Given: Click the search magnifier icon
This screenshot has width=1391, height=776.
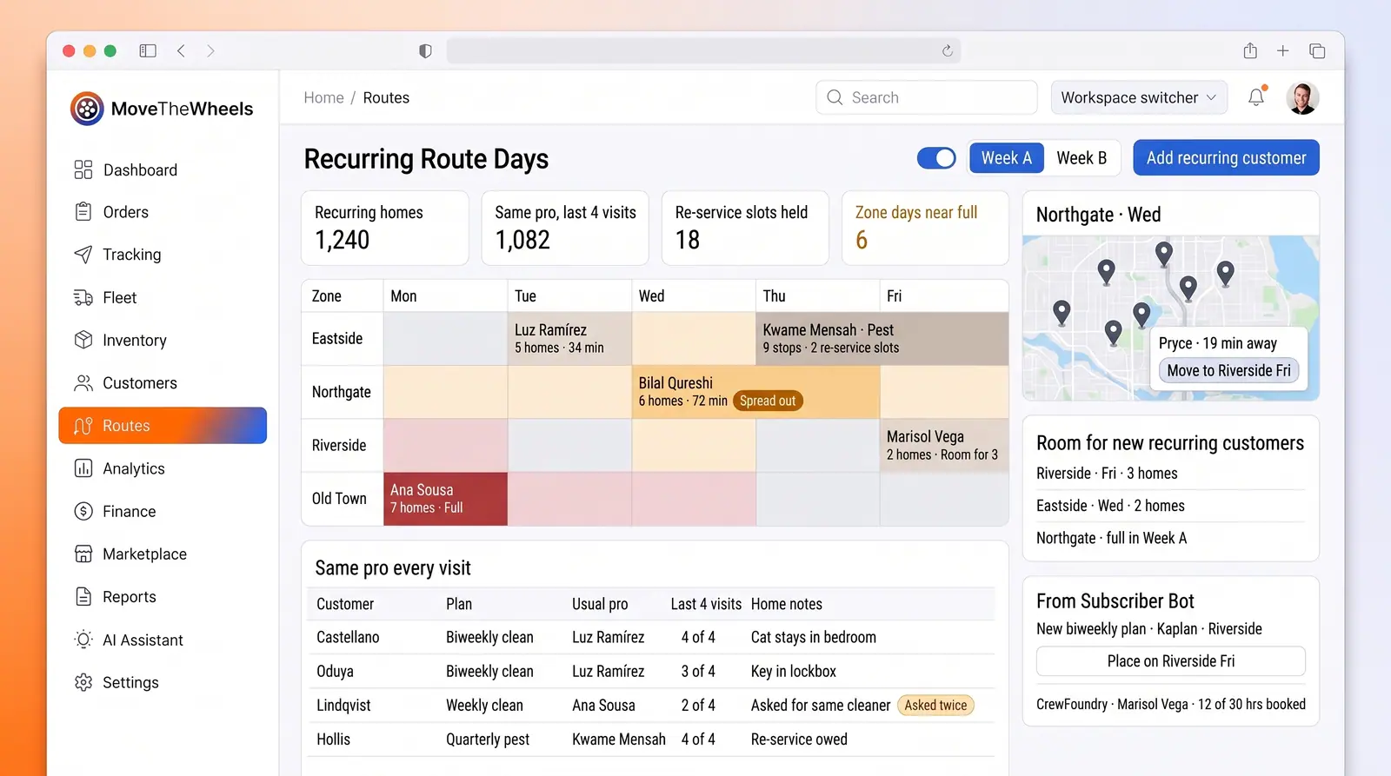Looking at the screenshot, I should pos(835,97).
